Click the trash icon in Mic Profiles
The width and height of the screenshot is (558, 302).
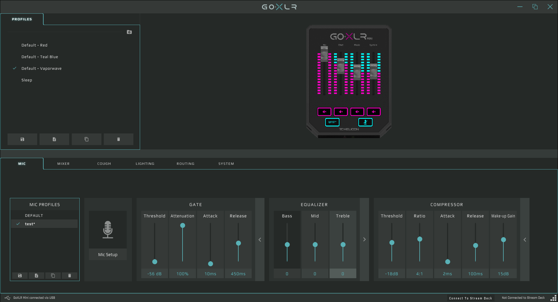[x=69, y=276]
